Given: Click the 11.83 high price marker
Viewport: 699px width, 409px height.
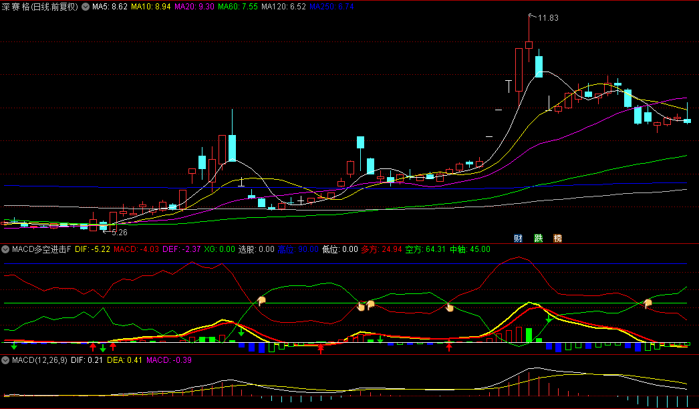Looking at the screenshot, I should pyautogui.click(x=547, y=17).
